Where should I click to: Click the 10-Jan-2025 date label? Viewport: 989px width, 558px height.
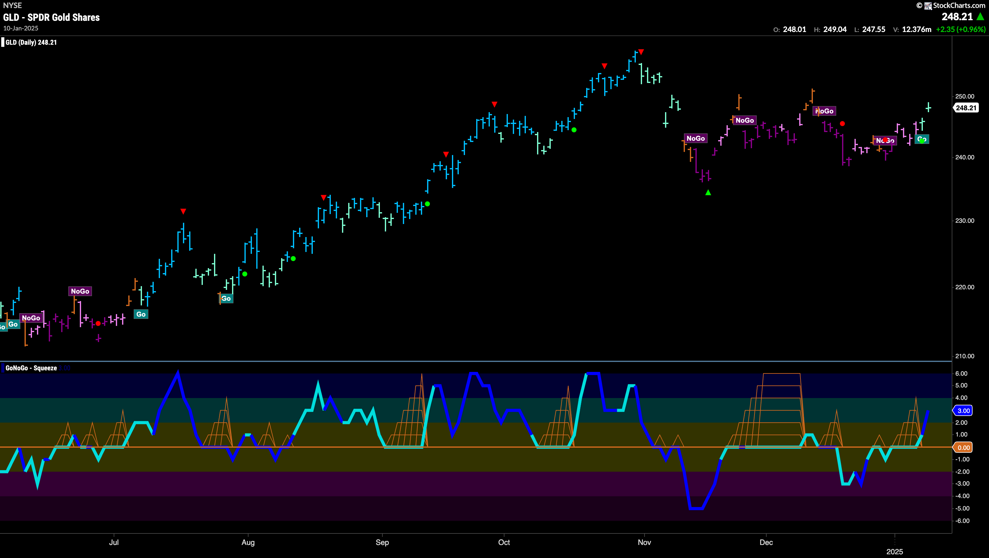[21, 28]
